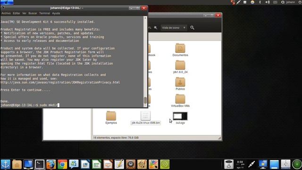Launch Google Chrome from the dock
Screen dimensions: 302x170
[62, 164]
